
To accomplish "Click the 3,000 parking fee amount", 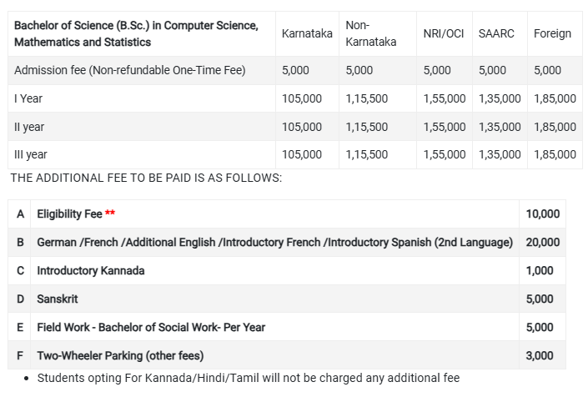I will pos(540,356).
